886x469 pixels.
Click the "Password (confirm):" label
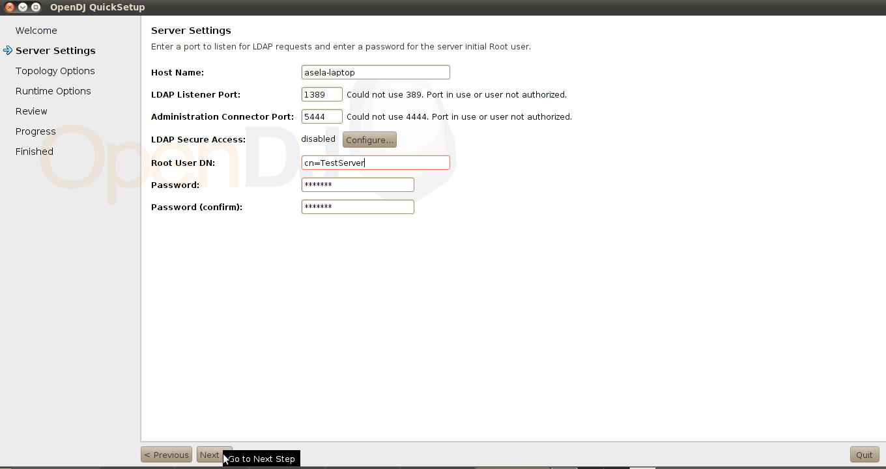[x=197, y=208]
